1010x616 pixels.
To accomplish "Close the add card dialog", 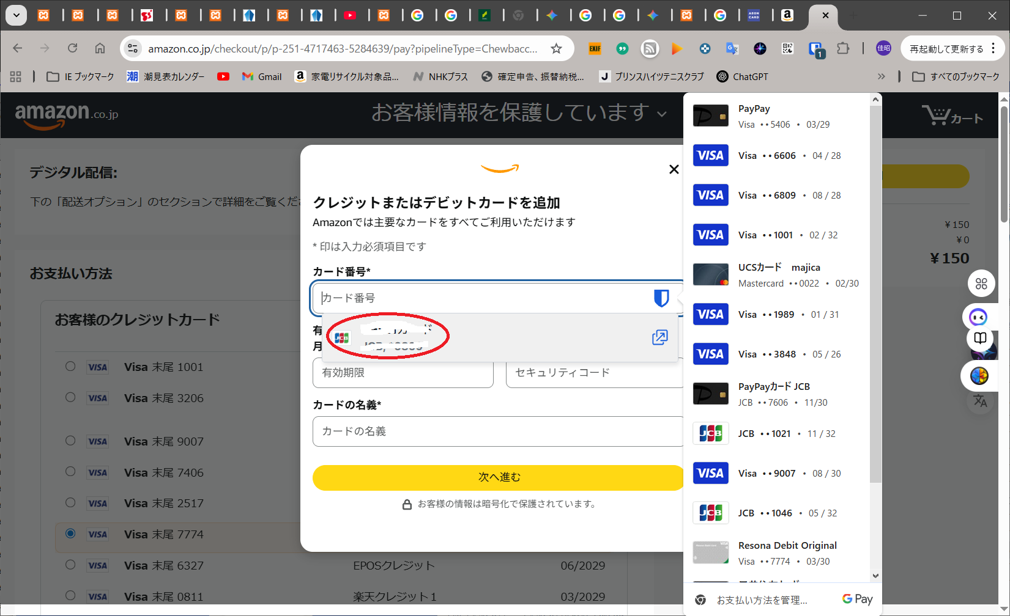I will pos(674,169).
